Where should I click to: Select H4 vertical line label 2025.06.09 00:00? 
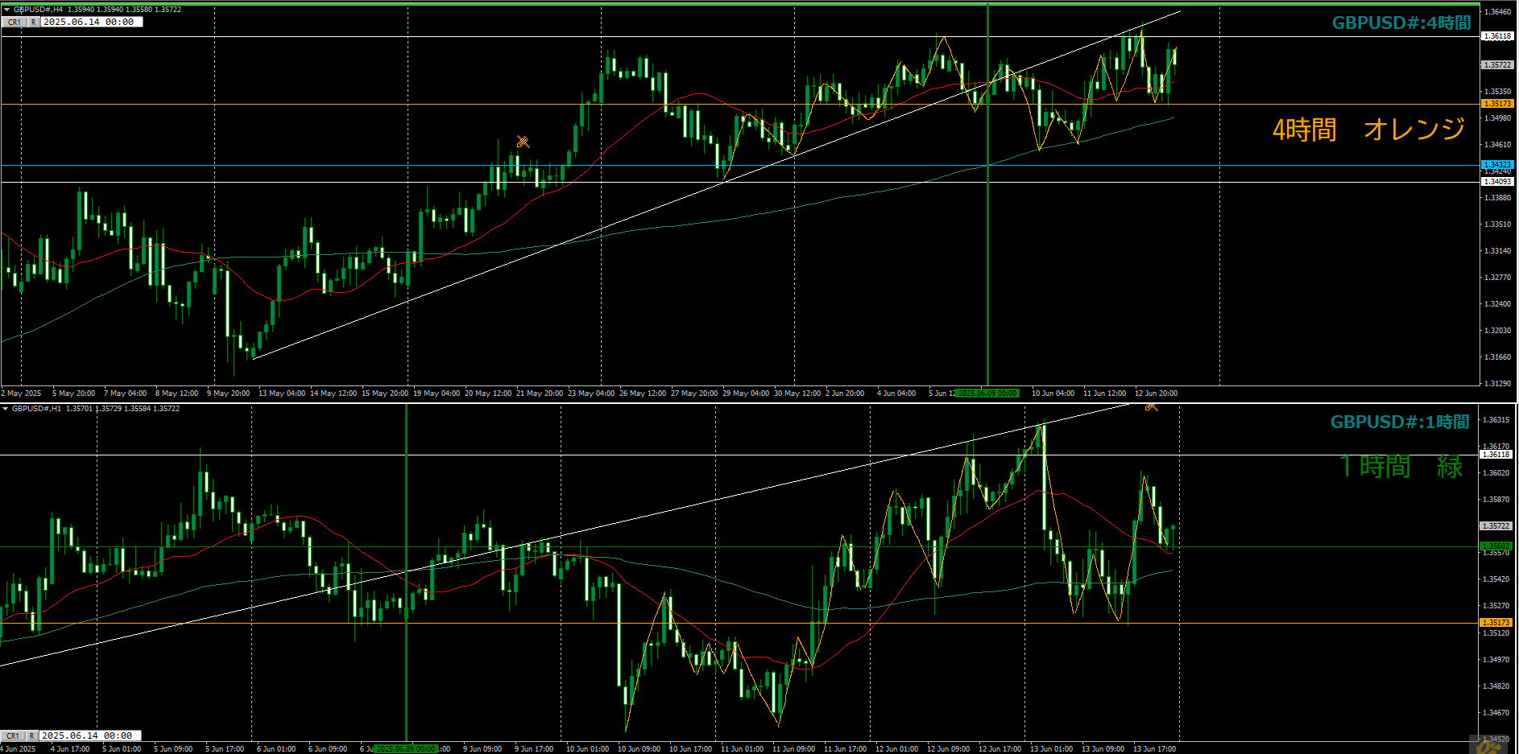point(987,393)
